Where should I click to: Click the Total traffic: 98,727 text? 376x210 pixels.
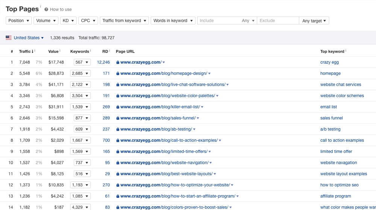click(x=96, y=38)
